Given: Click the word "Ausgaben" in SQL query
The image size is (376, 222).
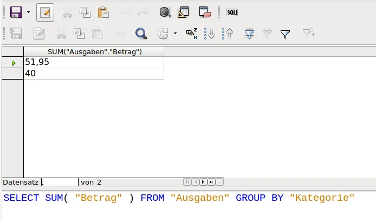Looking at the screenshot, I should point(200,198).
